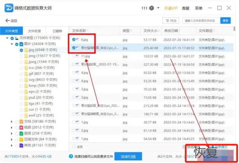Click the jpg folder icon in tree

[26, 50]
